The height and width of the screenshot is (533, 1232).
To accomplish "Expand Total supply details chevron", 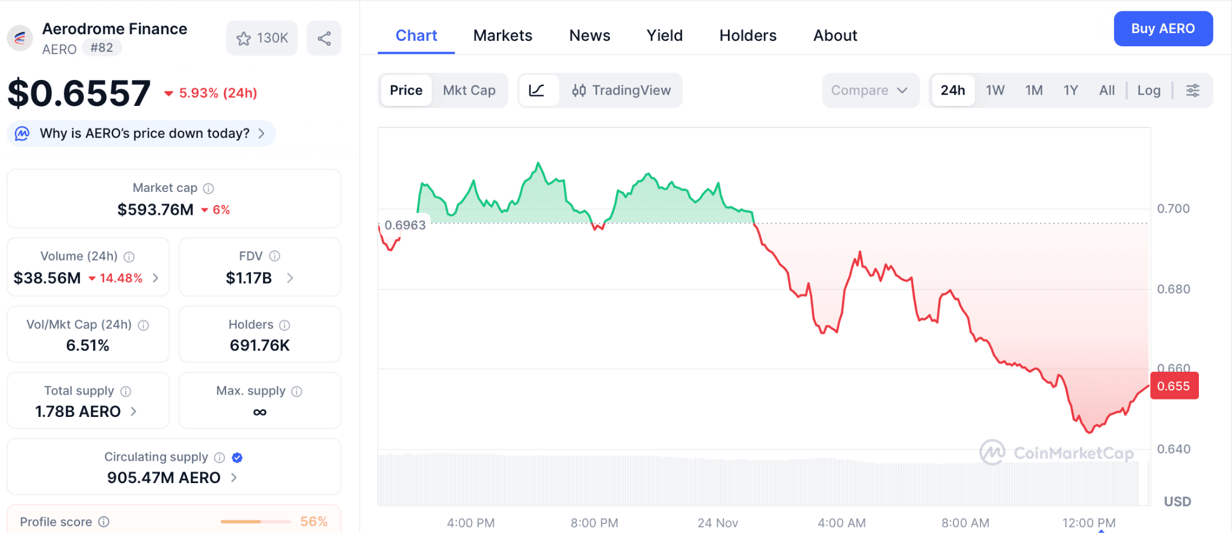I will pyautogui.click(x=134, y=411).
